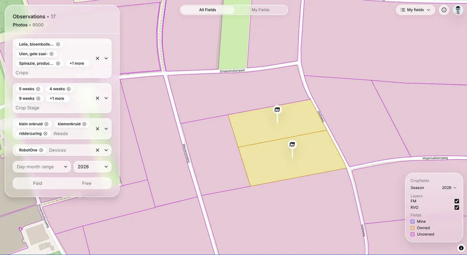
Task: Click the Vegersakkersweg road label
Action: 435,158
